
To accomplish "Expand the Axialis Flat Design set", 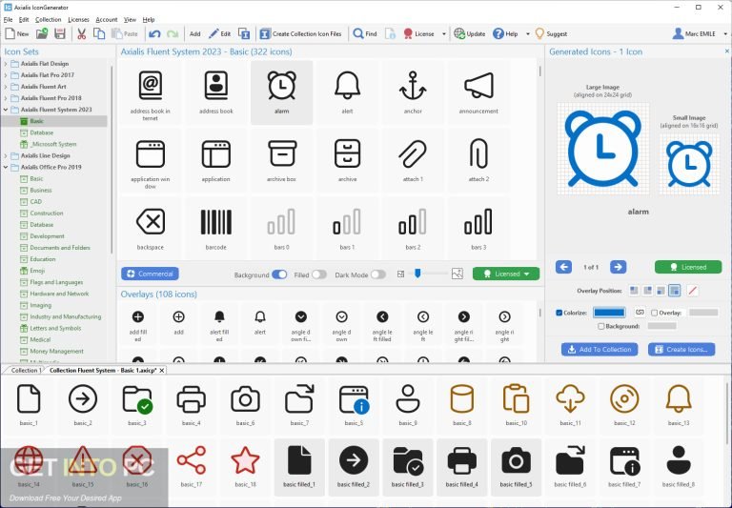I will tap(6, 64).
